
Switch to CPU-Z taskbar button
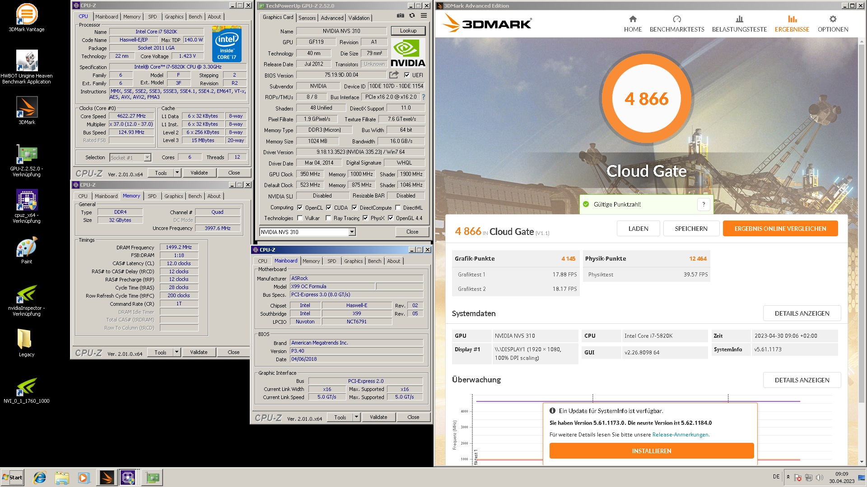tap(128, 478)
